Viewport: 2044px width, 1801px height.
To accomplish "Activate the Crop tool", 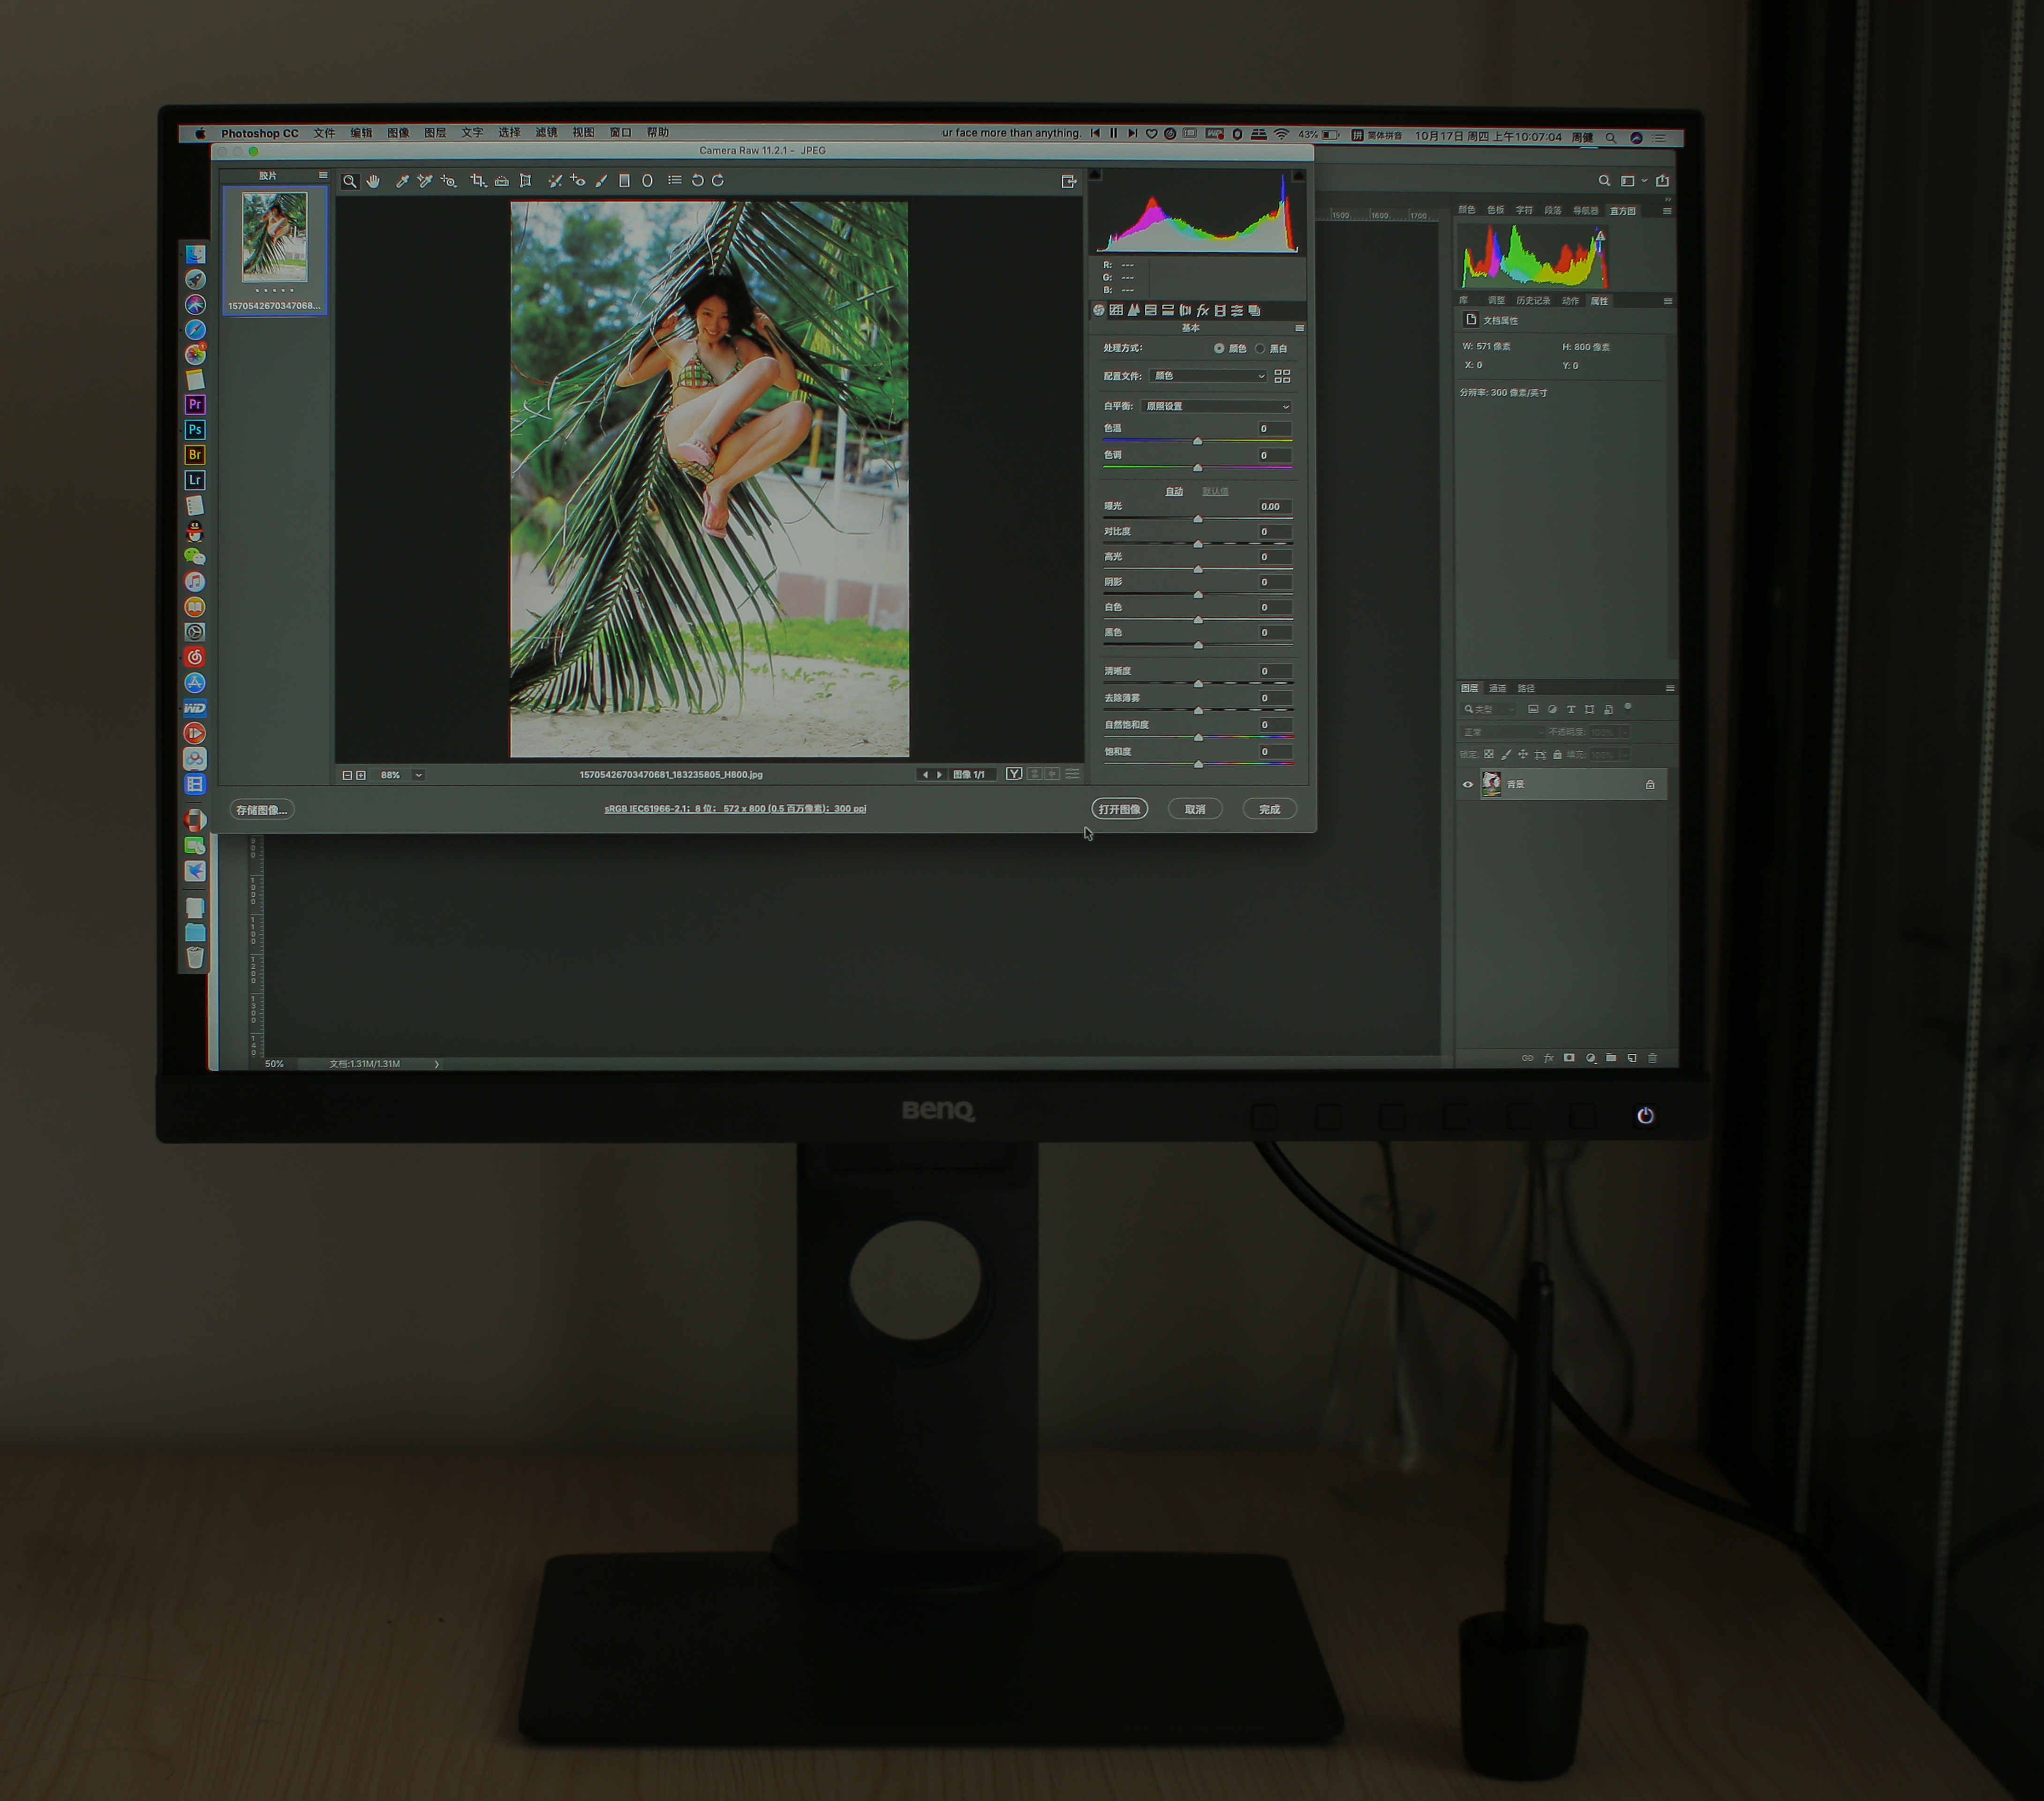I will point(478,181).
